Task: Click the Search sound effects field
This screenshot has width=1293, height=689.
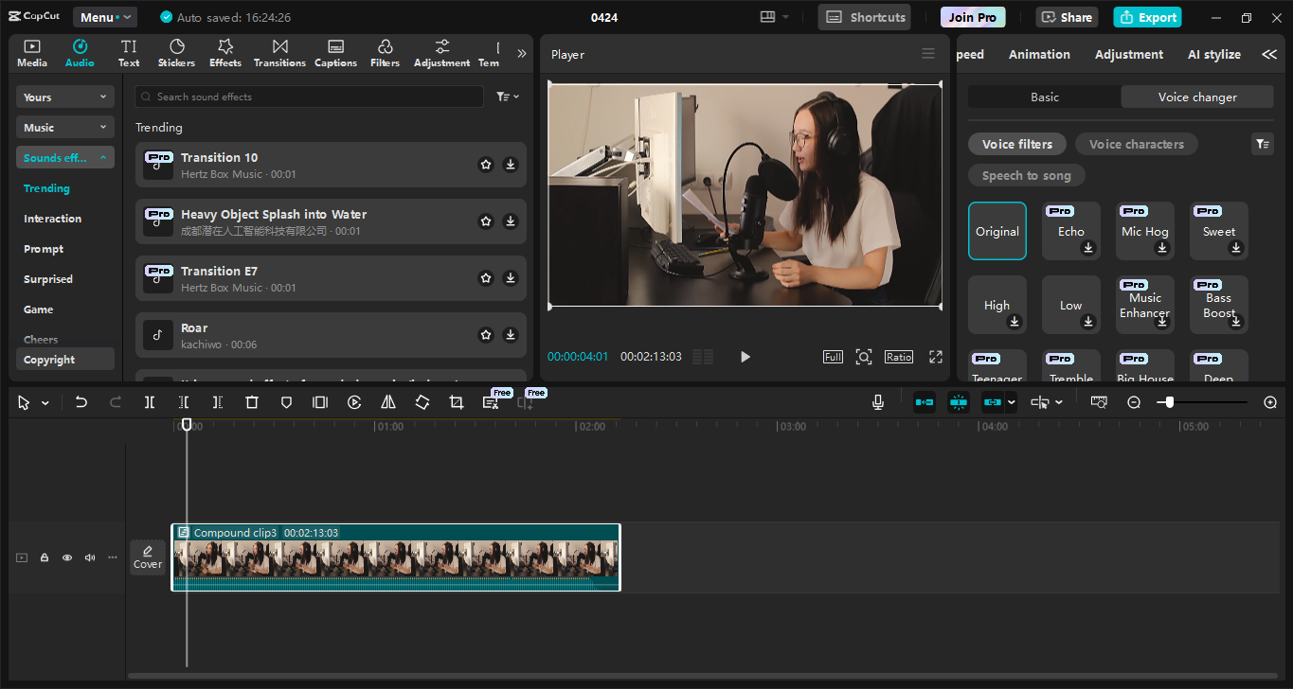Action: click(310, 97)
